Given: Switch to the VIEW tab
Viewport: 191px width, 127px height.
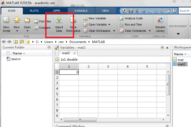Looking at the screenshot, I should point(105,11).
